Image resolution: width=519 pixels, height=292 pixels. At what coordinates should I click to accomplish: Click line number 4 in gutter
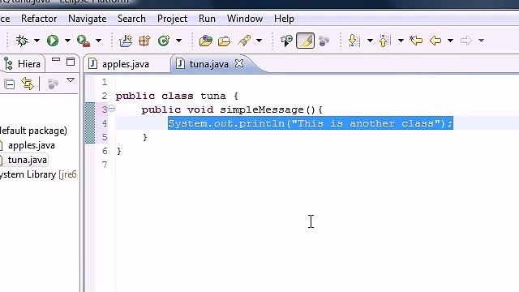coord(105,123)
